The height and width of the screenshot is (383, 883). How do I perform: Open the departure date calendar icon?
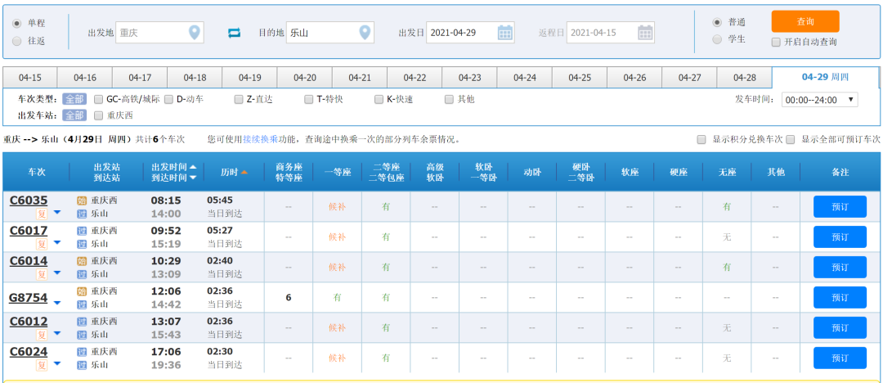[x=505, y=33]
